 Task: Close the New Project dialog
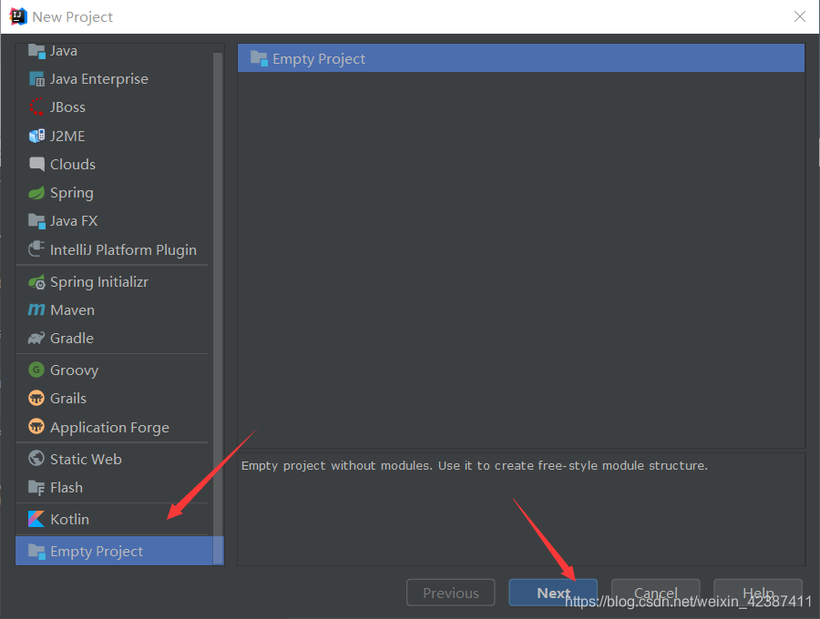pyautogui.click(x=800, y=16)
